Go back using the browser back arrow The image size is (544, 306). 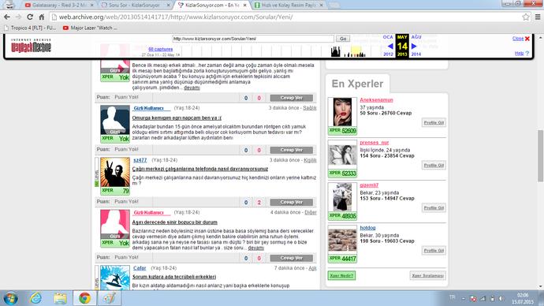click(7, 17)
